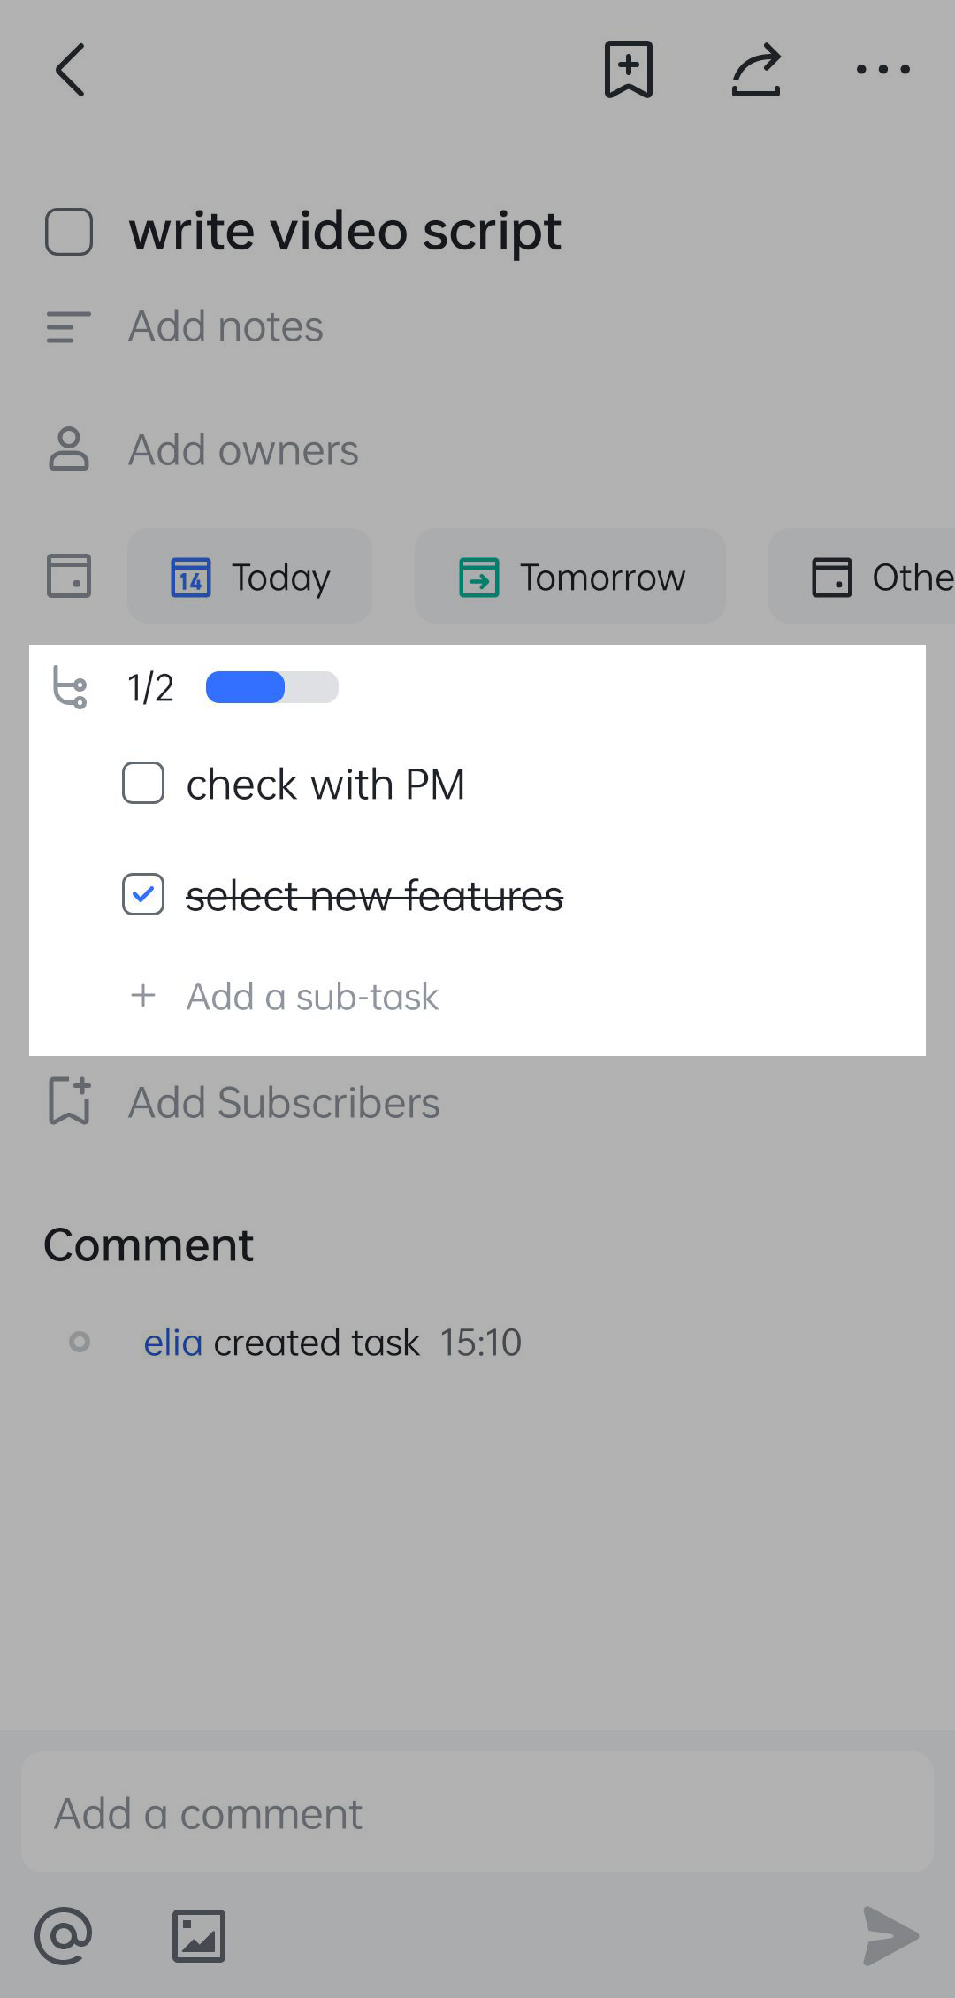
Task: Tap the send comment arrow icon
Action: [890, 1936]
